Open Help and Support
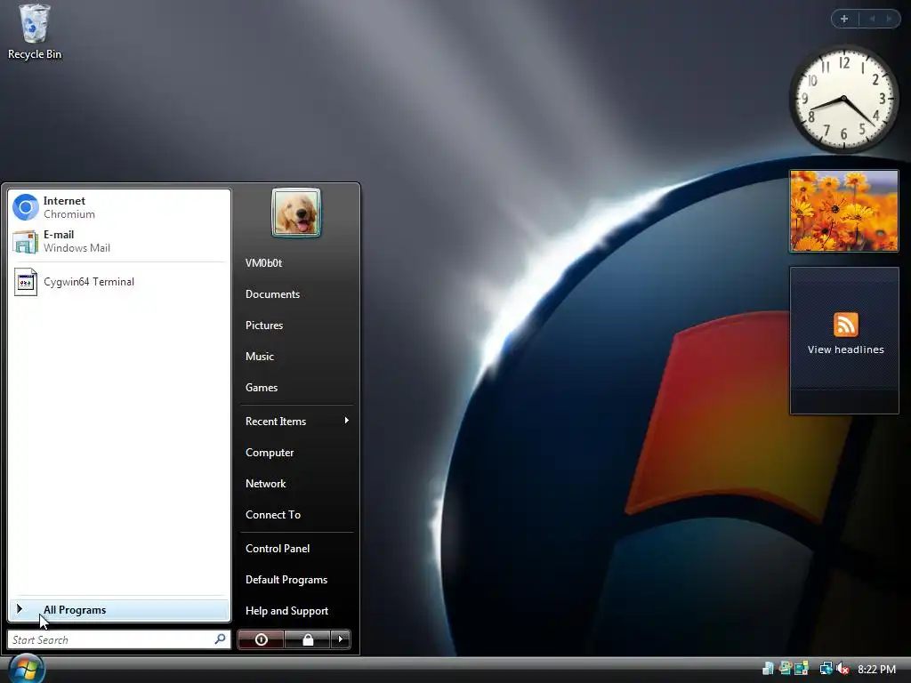Screen dimensions: 911x683 click(x=286, y=611)
